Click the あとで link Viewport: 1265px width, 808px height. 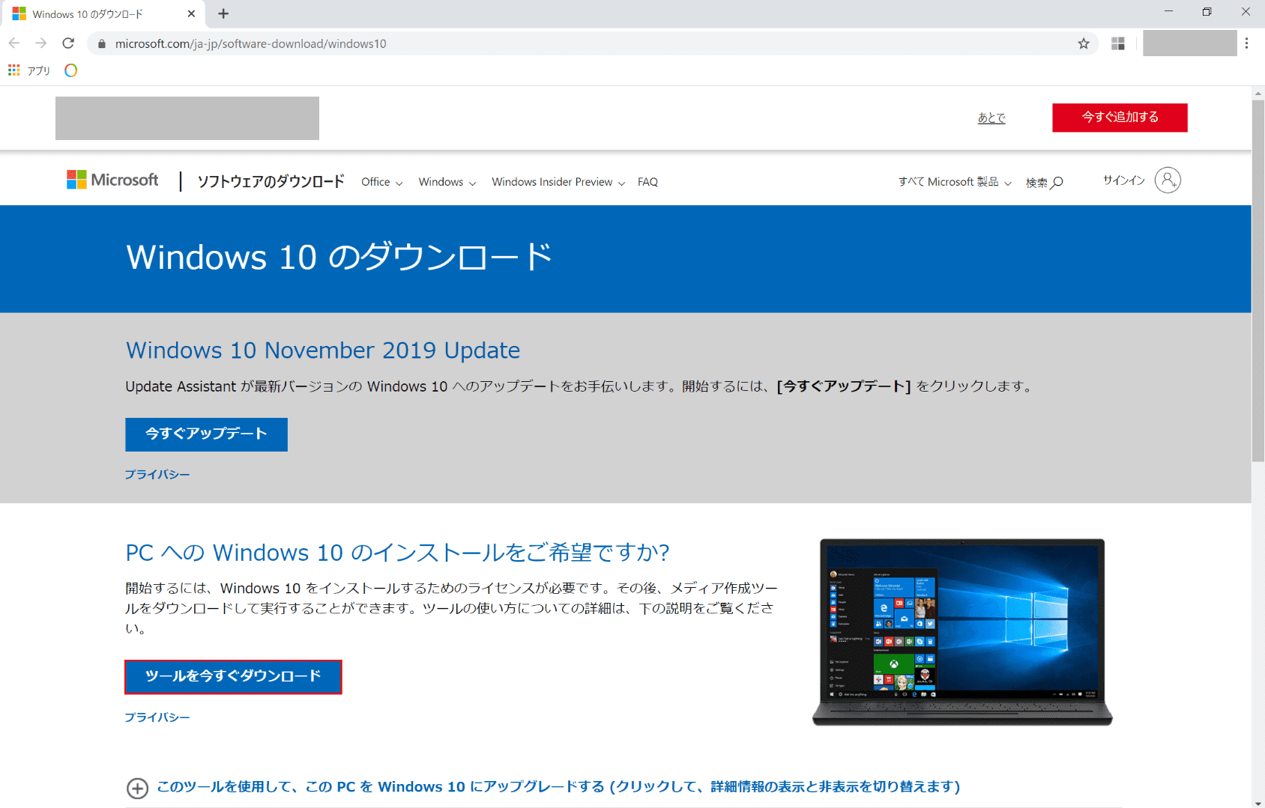coord(991,118)
